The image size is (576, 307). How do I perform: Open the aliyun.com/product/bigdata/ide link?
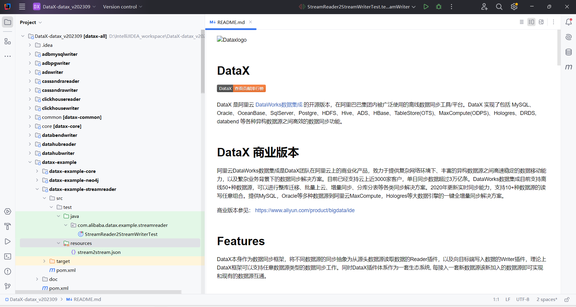(305, 210)
